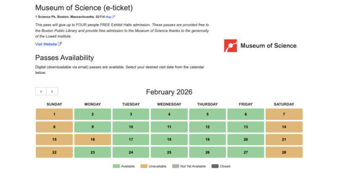The image size is (337, 174).
Task: Click the unavailable Monday, February 16
Action: (x=93, y=140)
